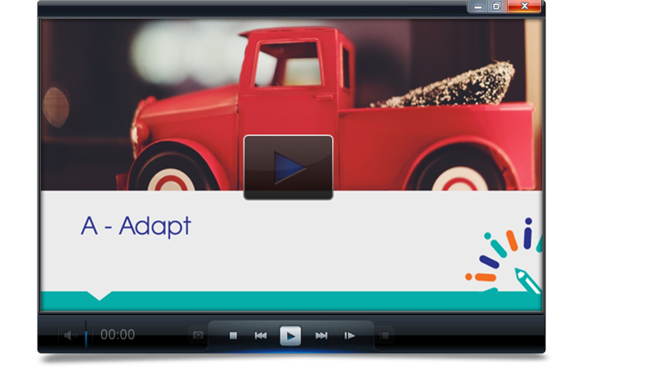Restore down the media player window
654x382 pixels.
(x=496, y=7)
